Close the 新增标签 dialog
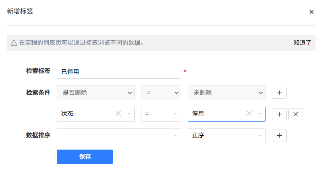322x174 pixels. tap(311, 12)
